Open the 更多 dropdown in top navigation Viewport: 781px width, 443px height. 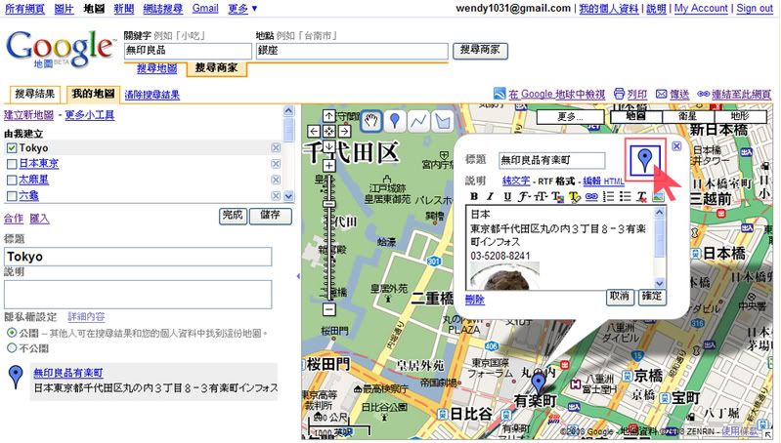[x=242, y=8]
